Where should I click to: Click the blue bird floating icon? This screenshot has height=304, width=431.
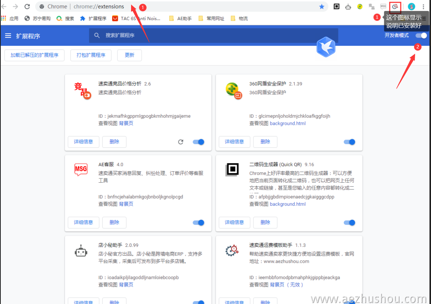click(x=326, y=47)
